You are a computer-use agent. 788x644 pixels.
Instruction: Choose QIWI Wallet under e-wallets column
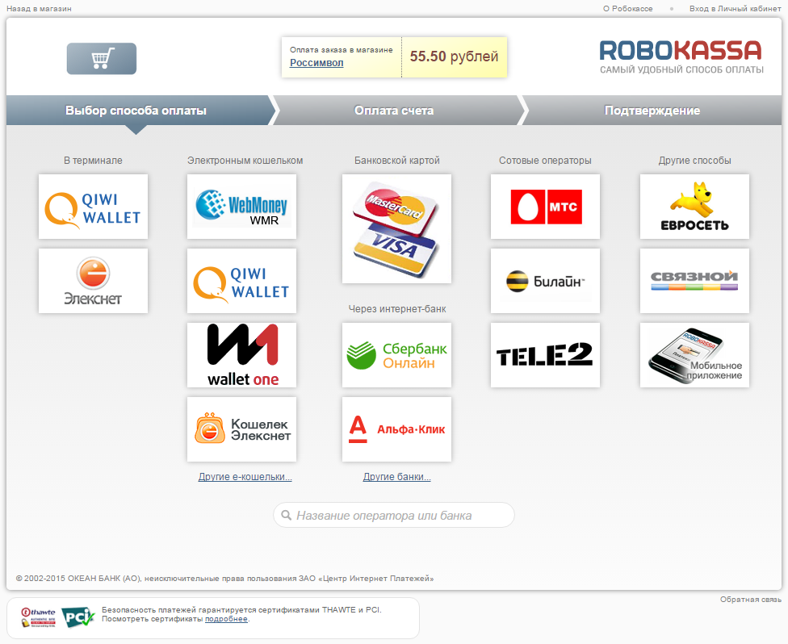241,281
